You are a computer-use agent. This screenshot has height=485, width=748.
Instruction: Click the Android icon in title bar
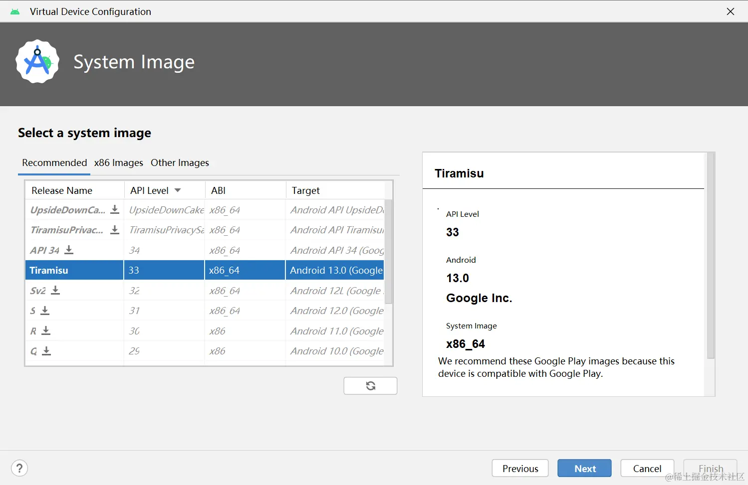[x=15, y=11]
